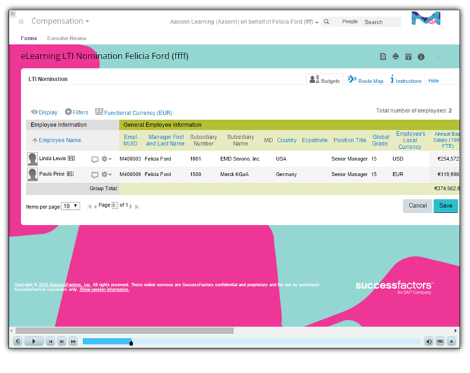The height and width of the screenshot is (373, 470).
Task: Click the Cancel button
Action: 417,205
